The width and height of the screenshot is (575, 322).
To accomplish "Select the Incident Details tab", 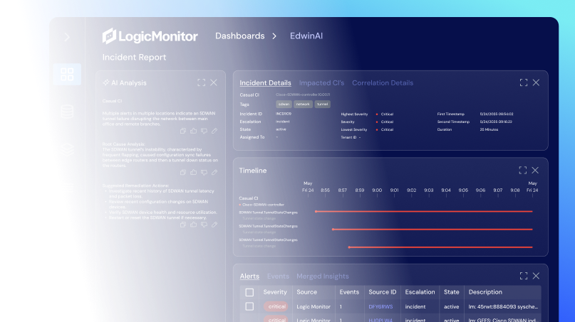I will point(266,83).
